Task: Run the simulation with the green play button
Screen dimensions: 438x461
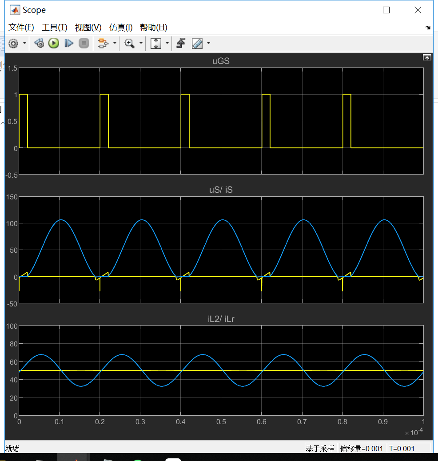Action: [x=54, y=43]
